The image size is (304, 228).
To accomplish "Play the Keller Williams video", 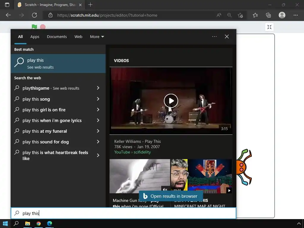I will coord(171,101).
